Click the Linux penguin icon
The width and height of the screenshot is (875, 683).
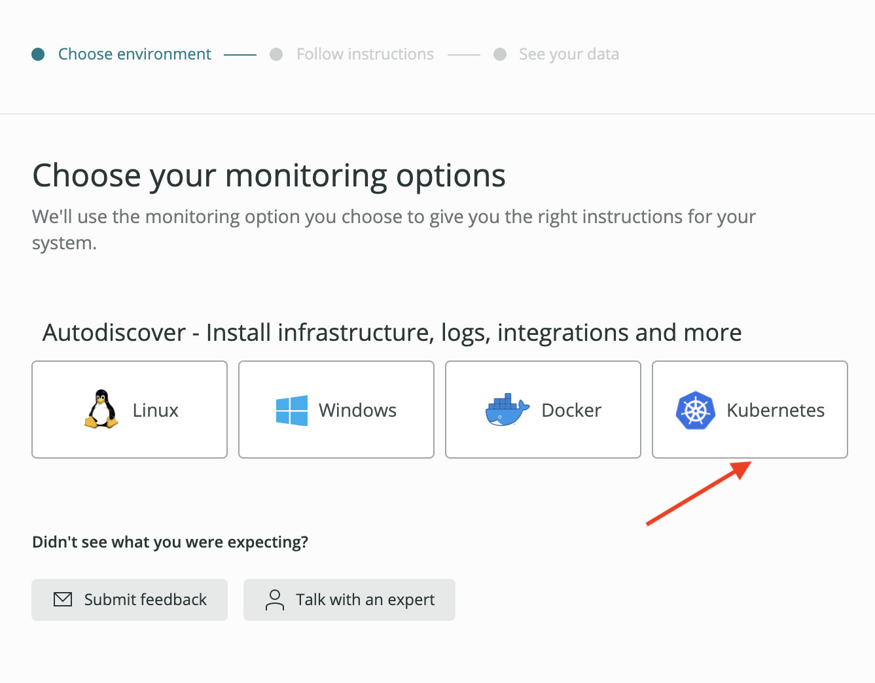pyautogui.click(x=101, y=410)
